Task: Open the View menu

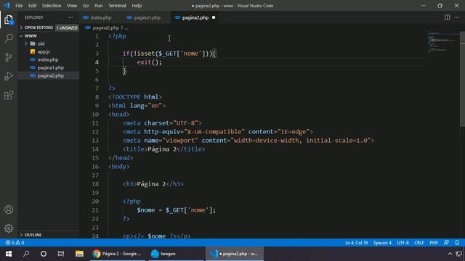Action: pos(71,6)
